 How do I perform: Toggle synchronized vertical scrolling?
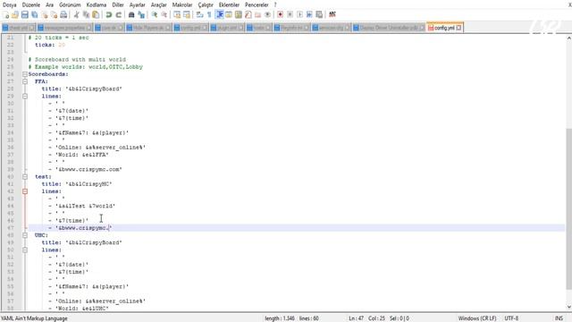click(x=177, y=15)
